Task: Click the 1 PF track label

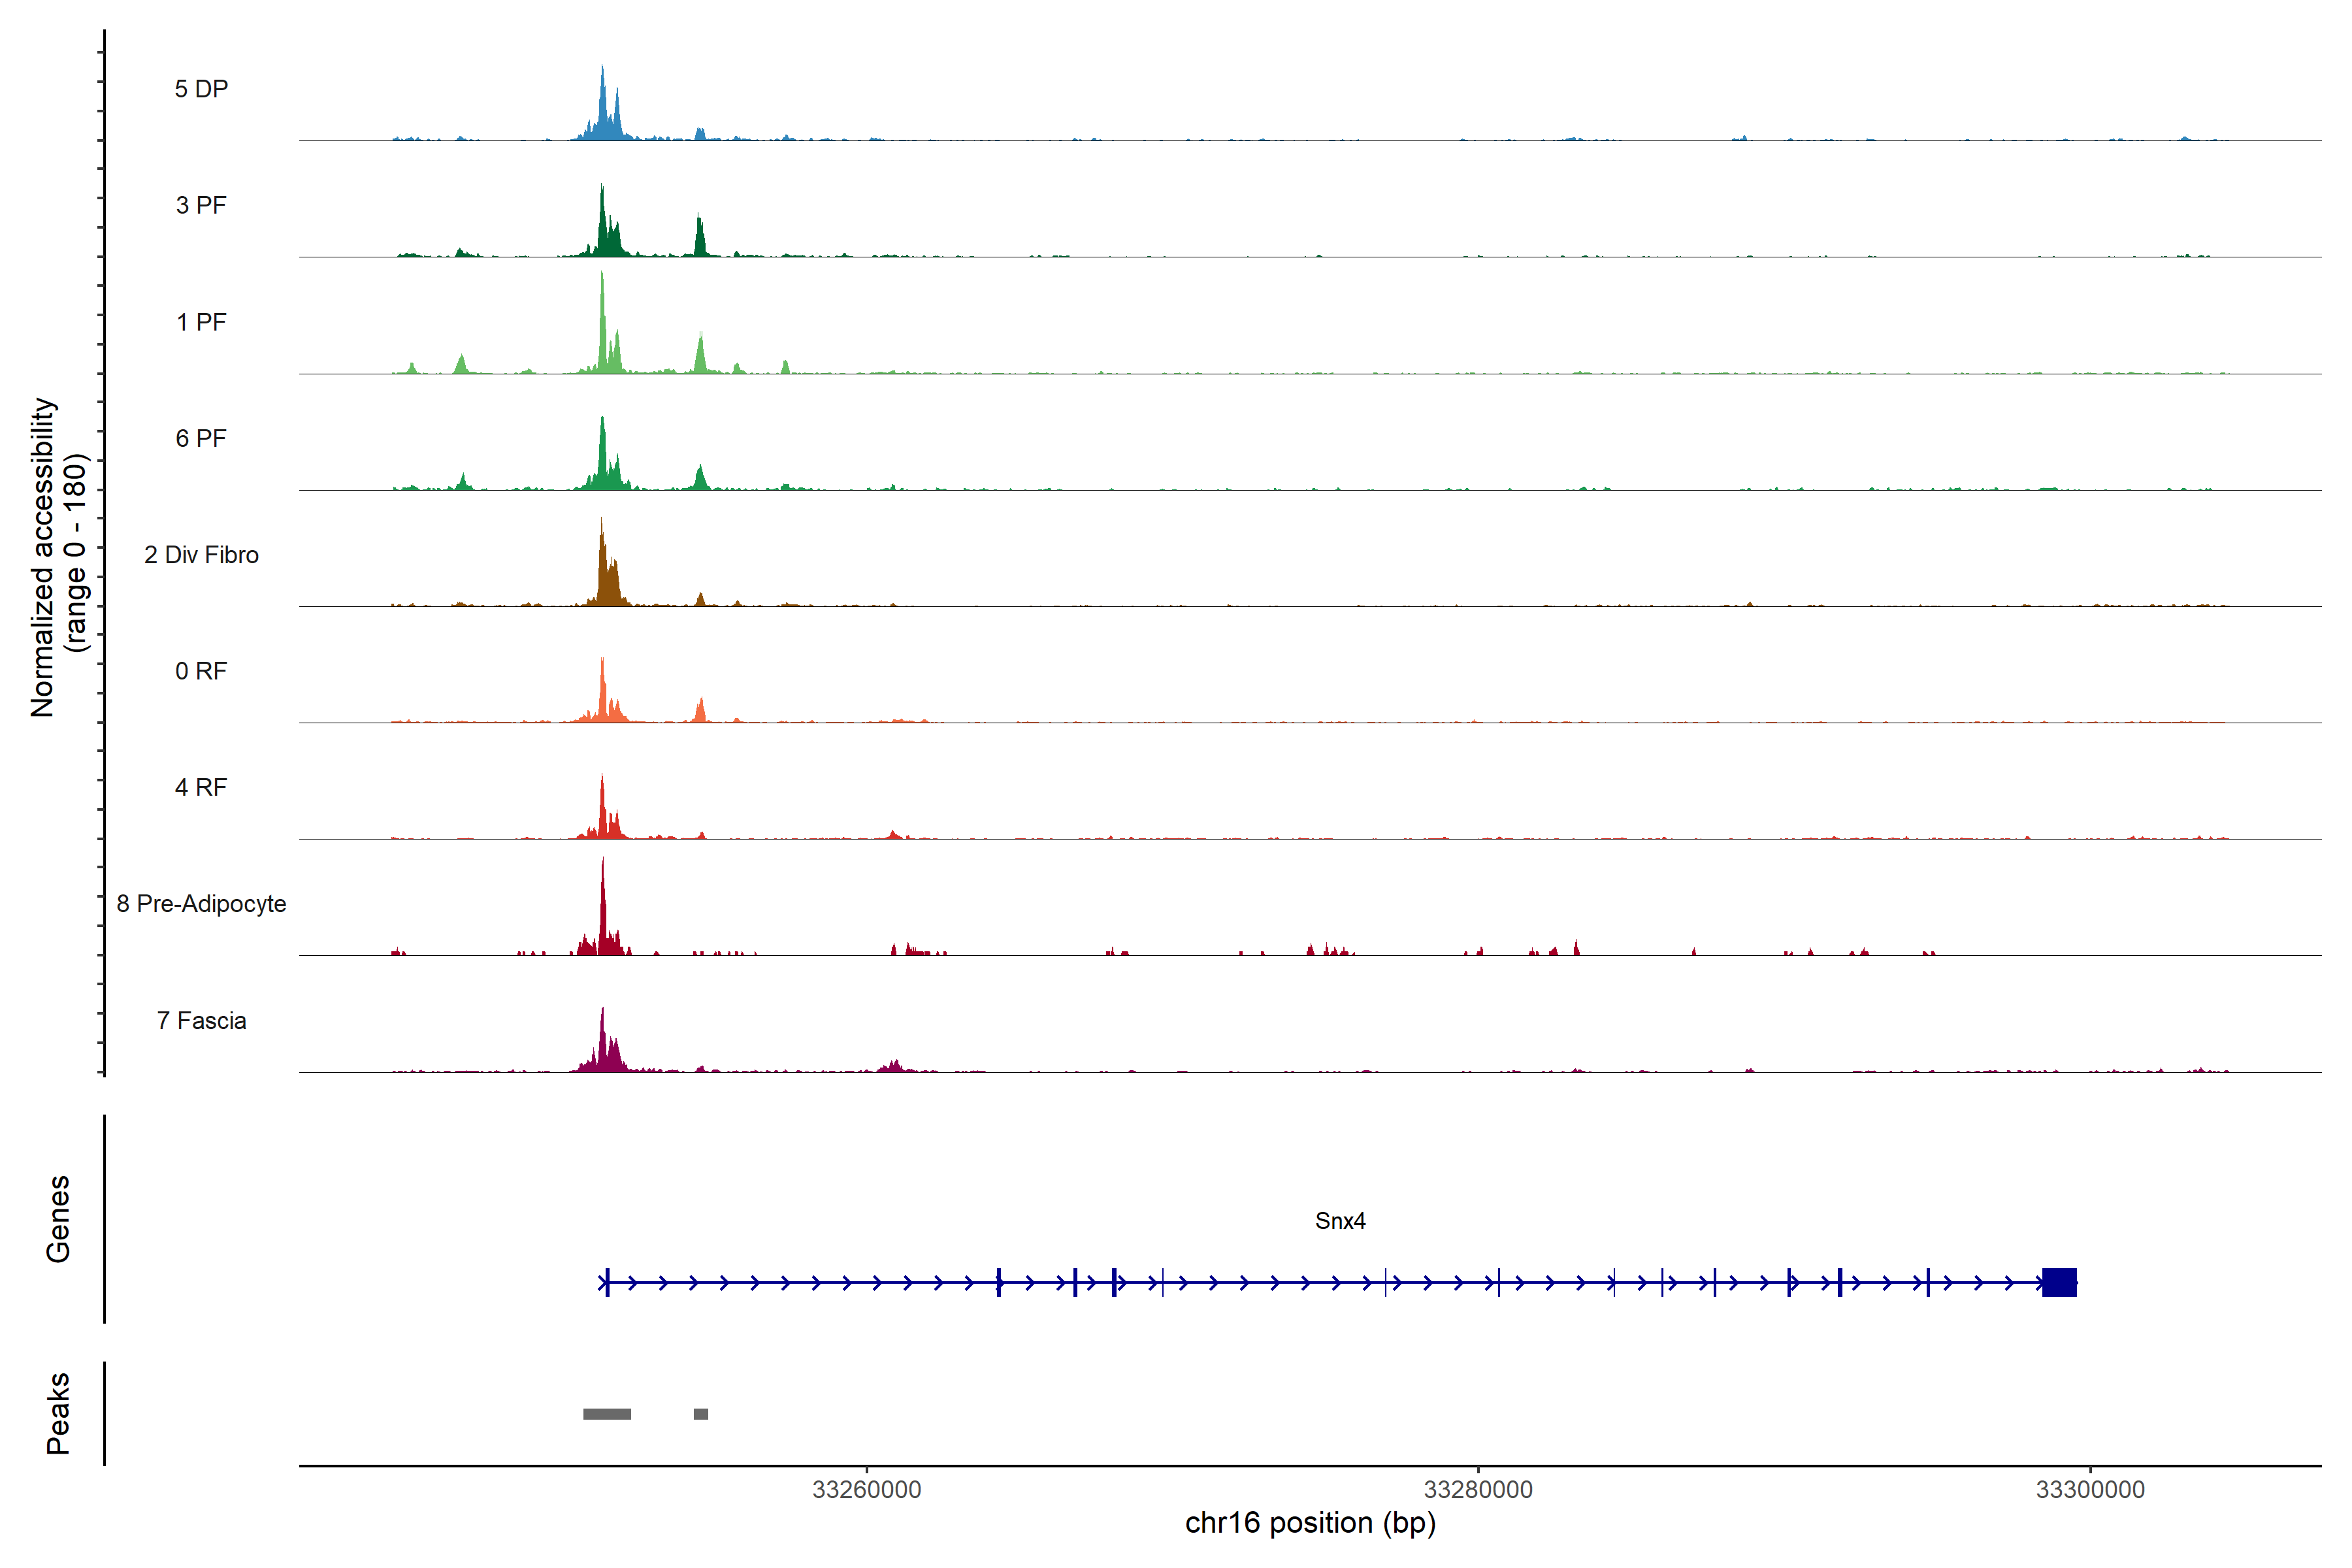Action: pyautogui.click(x=201, y=322)
